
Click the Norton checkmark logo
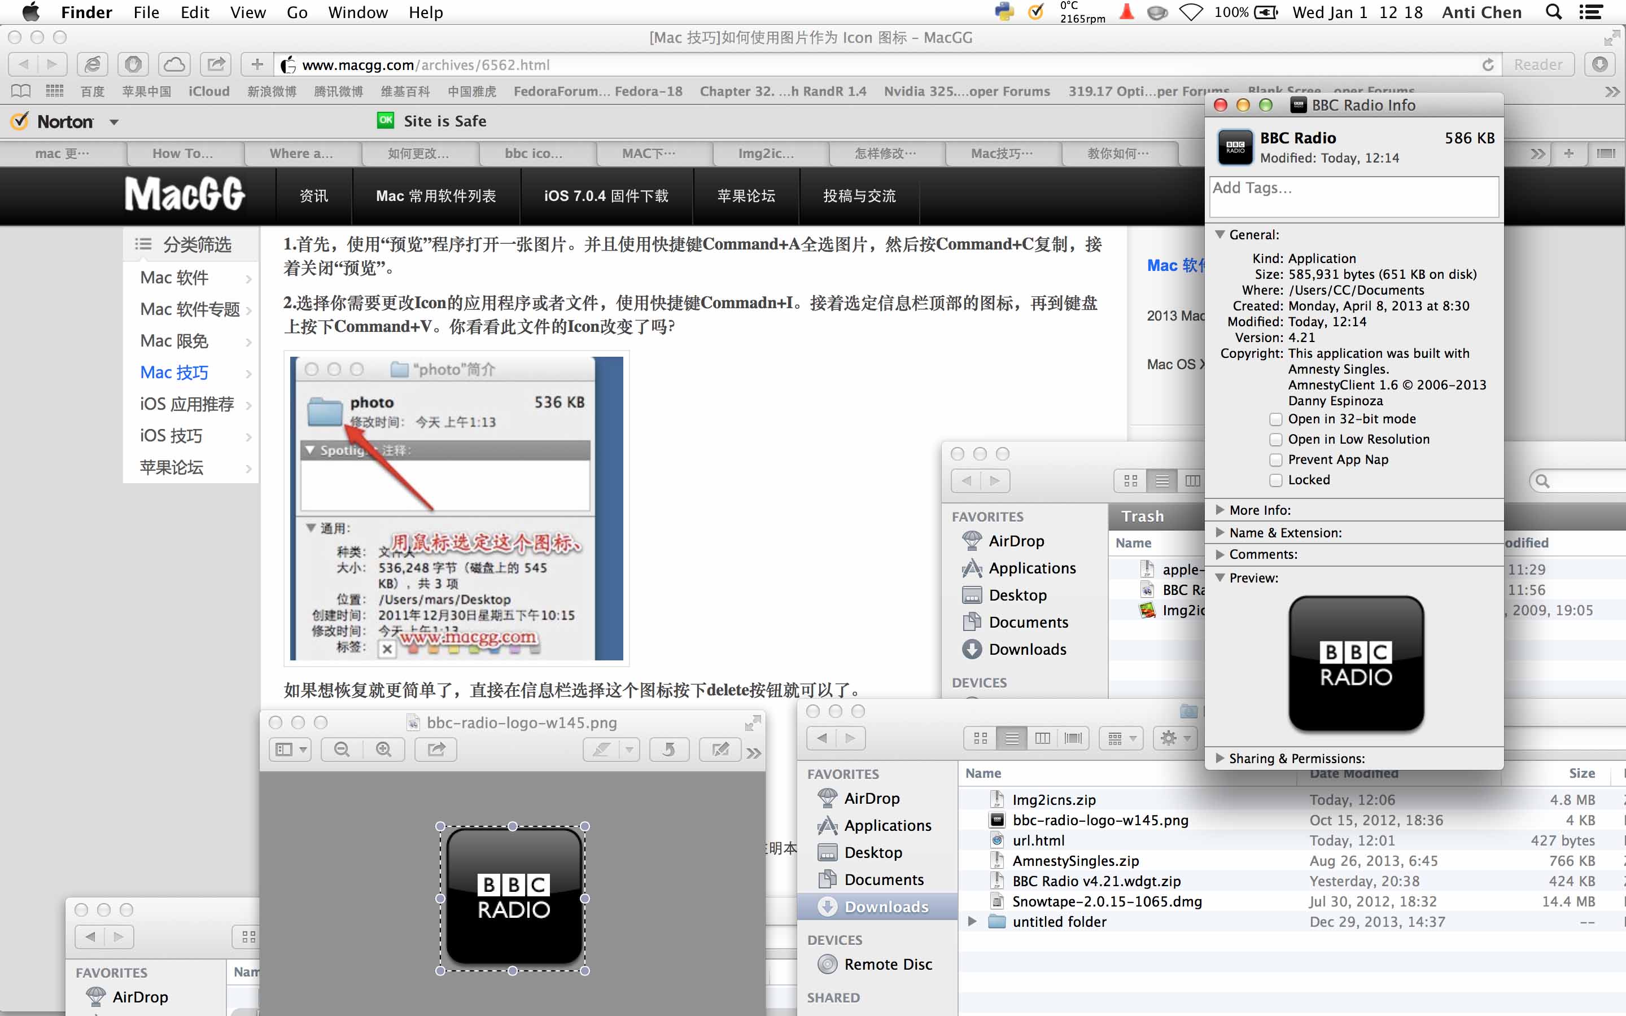pos(20,121)
